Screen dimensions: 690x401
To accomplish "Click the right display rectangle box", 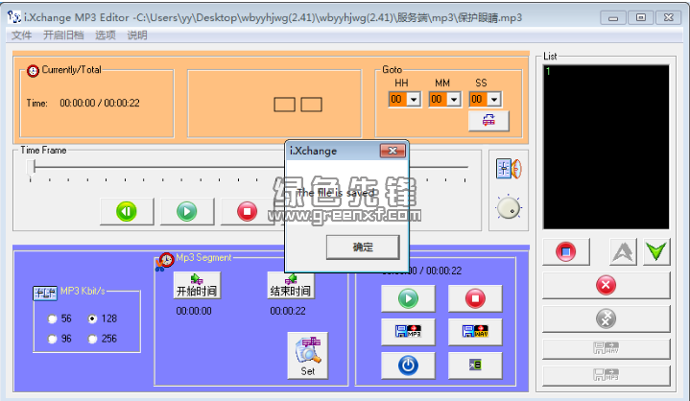I will [x=312, y=105].
